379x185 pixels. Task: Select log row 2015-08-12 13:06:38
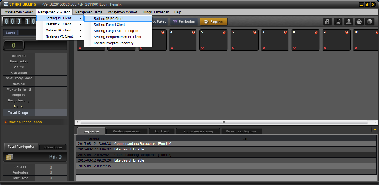[226, 144]
